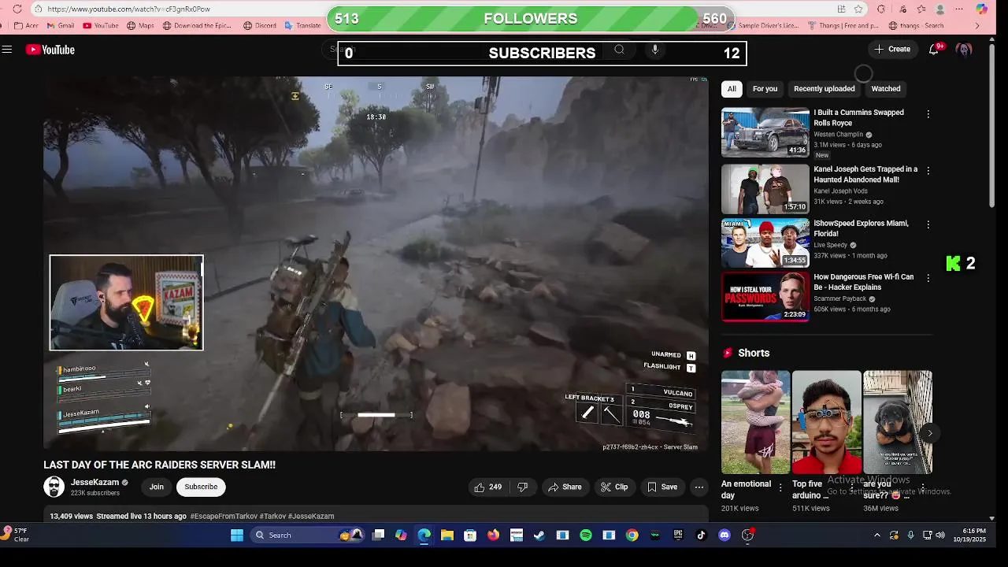Show hidden system tray icons
This screenshot has height=567, width=1008.
point(877,535)
